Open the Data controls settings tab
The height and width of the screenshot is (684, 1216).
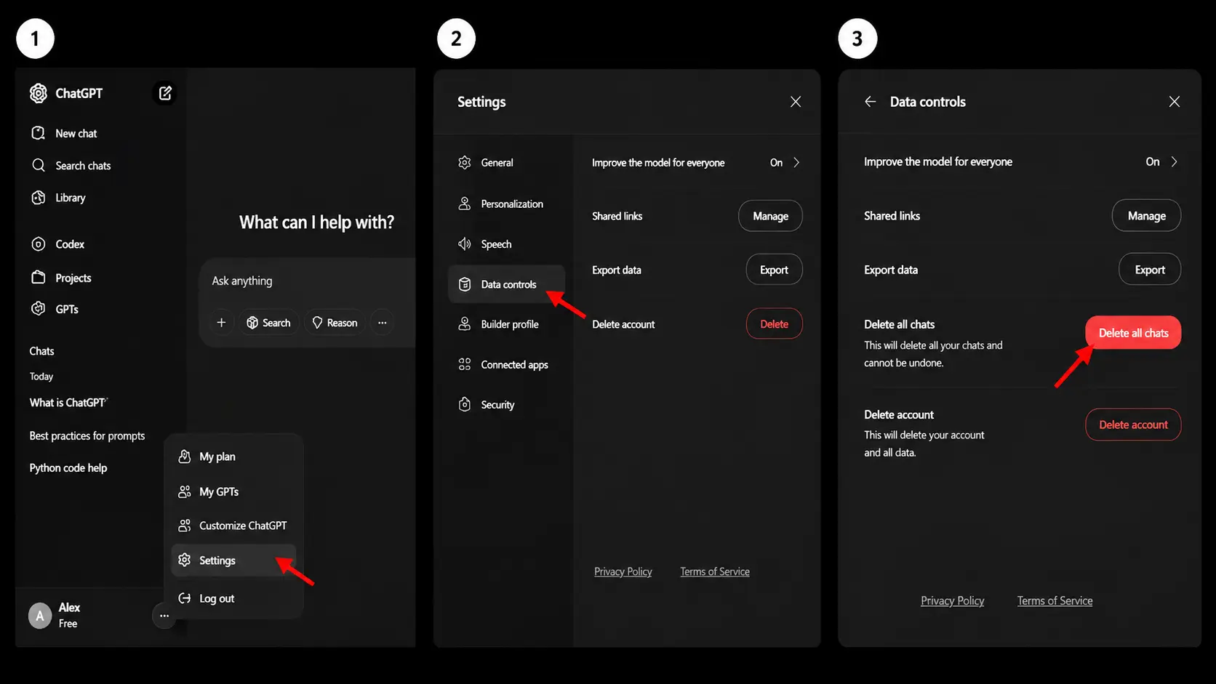click(x=506, y=284)
